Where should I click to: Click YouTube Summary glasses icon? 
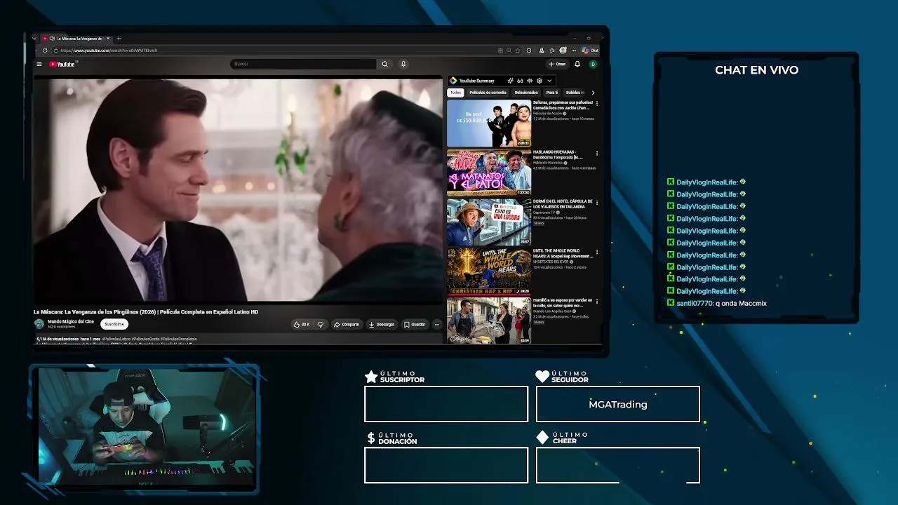[x=520, y=81]
